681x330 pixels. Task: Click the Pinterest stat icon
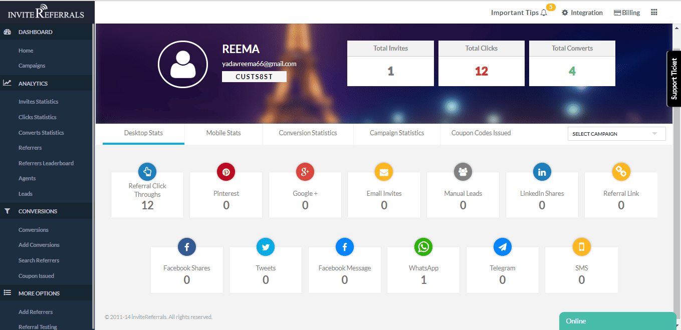pyautogui.click(x=226, y=172)
